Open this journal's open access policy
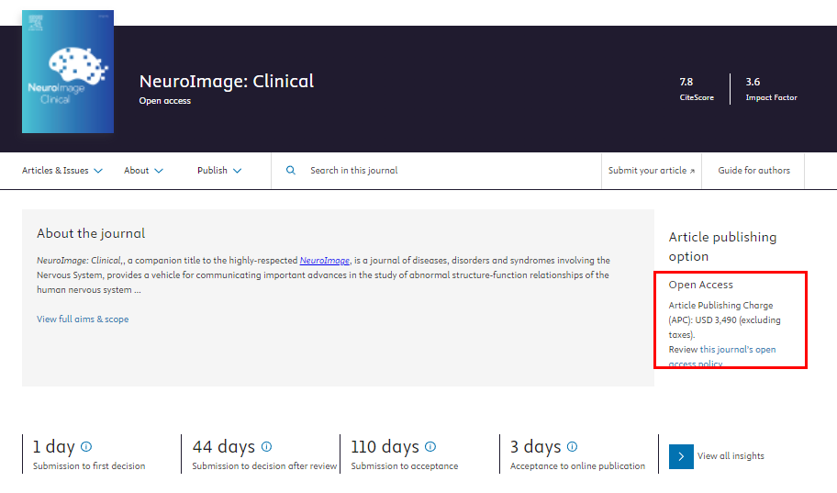The height and width of the screenshot is (493, 837). (x=738, y=350)
